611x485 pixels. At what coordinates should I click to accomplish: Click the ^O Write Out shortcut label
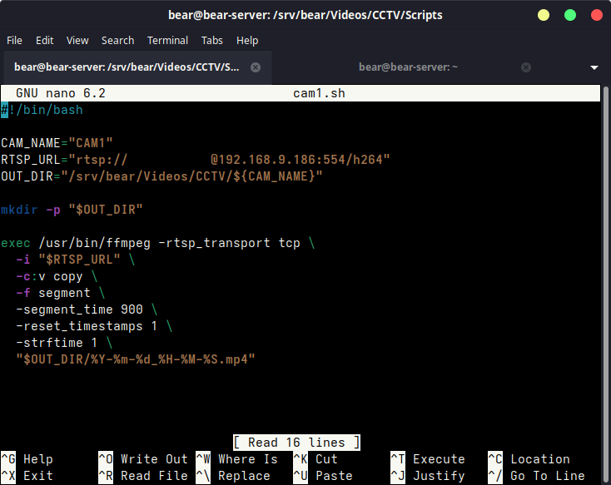coord(143,459)
